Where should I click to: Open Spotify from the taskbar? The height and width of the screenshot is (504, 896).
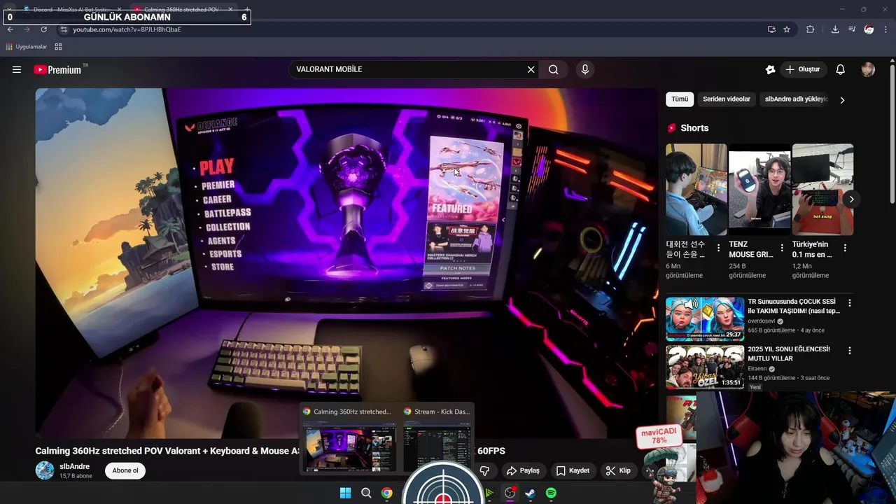pos(551,493)
